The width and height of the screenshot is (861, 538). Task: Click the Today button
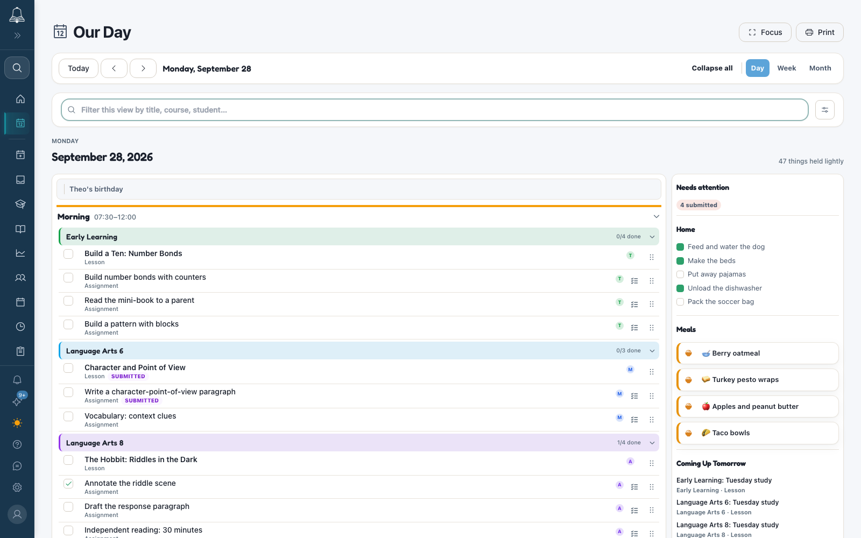click(x=79, y=68)
